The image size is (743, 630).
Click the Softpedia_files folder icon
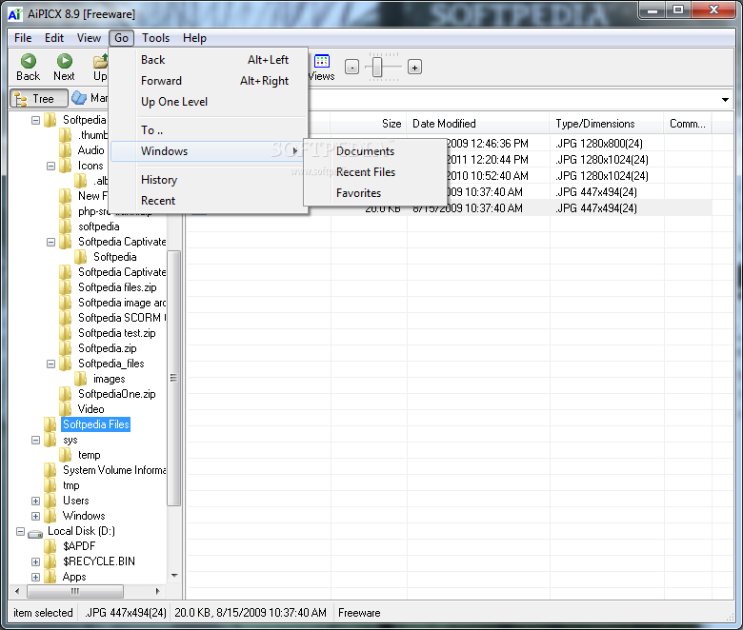point(66,363)
